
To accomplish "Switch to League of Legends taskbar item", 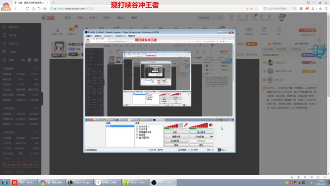I will [x=79, y=182].
